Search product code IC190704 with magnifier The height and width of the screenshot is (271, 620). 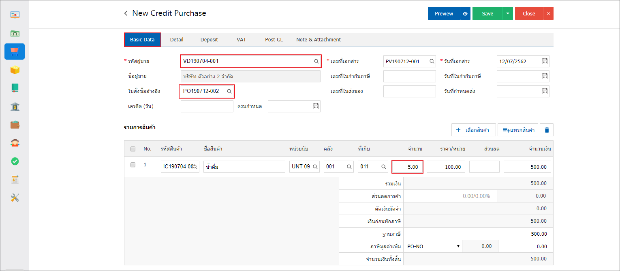(195, 167)
